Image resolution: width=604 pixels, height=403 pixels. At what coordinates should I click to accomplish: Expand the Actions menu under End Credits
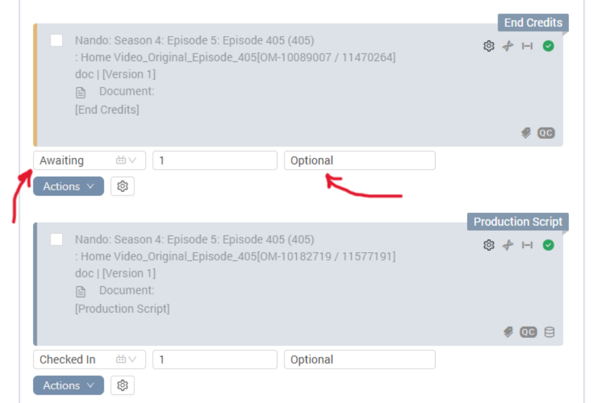(68, 186)
